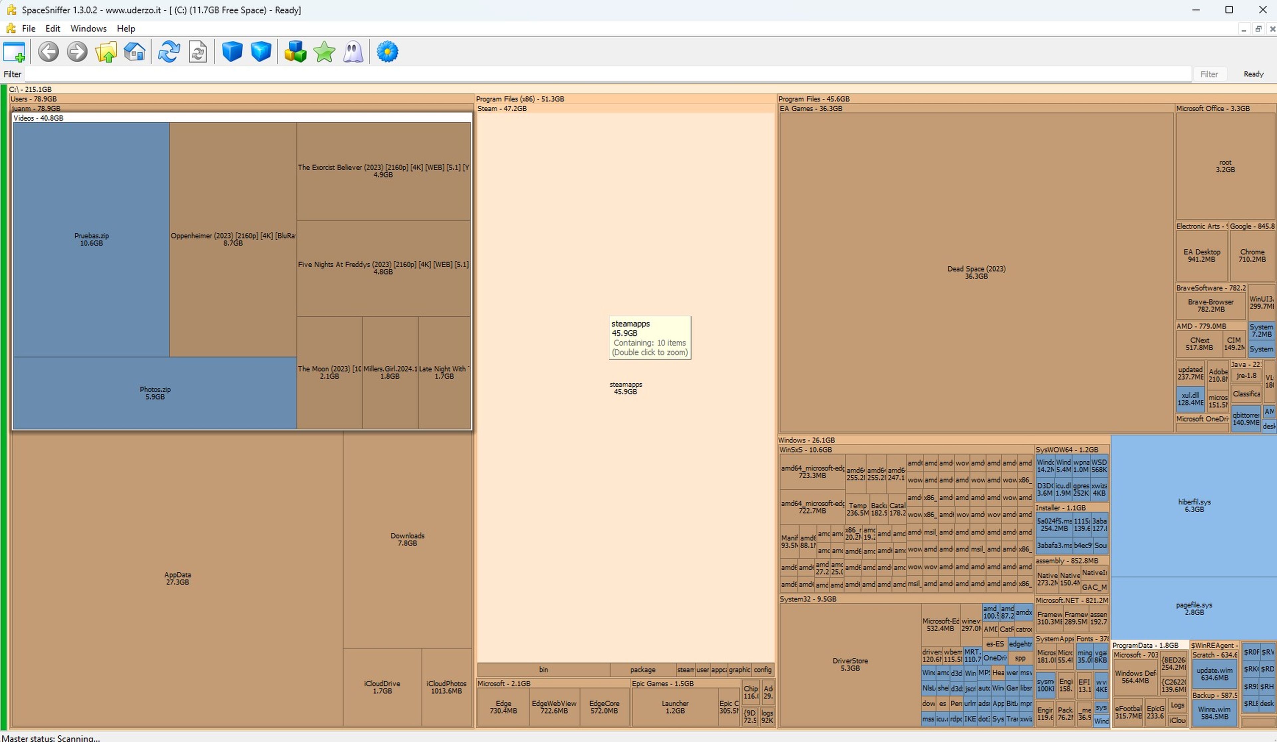1277x742 pixels.
Task: Select the Dead Space (2023) block
Action: [976, 273]
